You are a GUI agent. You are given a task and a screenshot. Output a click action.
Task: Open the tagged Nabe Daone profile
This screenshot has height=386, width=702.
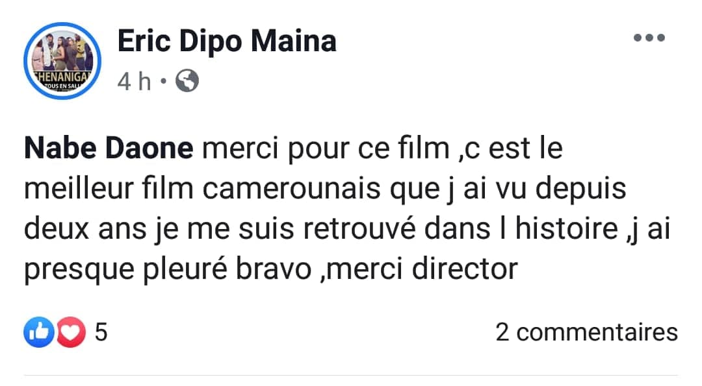coord(109,149)
